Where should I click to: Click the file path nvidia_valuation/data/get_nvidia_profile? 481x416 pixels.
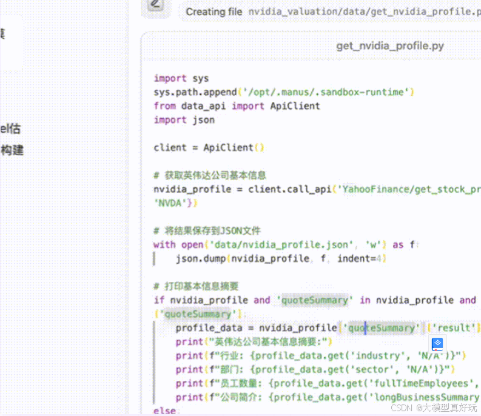click(365, 12)
